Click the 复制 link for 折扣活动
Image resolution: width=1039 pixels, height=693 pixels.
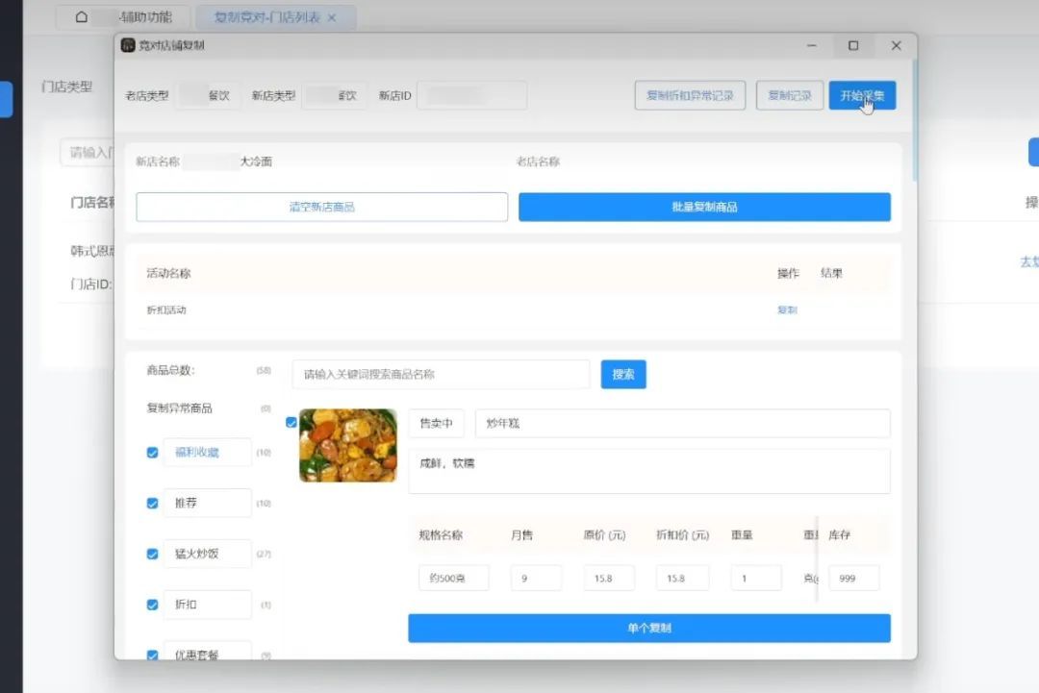(x=787, y=309)
